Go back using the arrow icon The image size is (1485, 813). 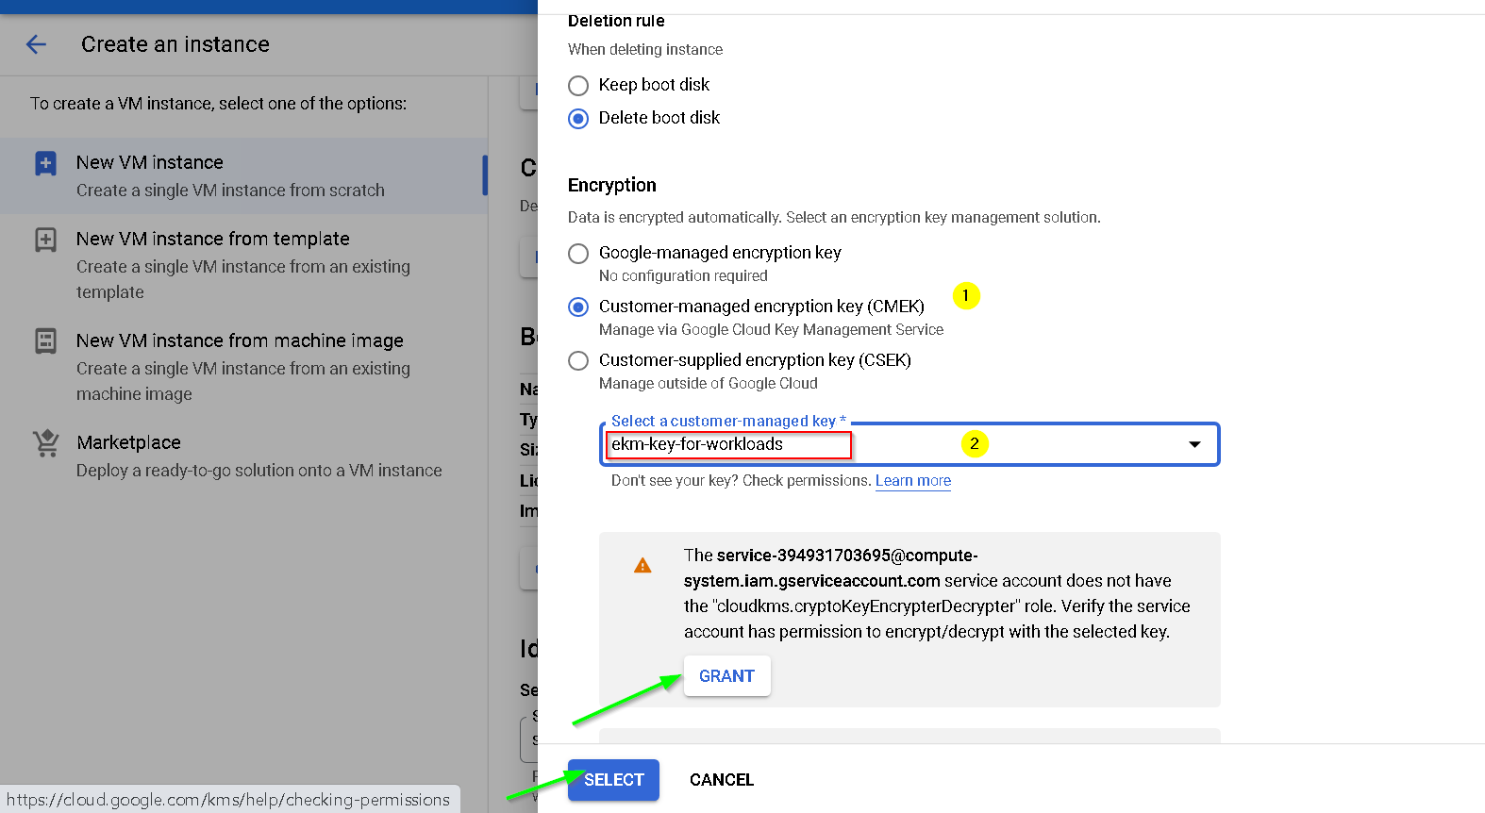coord(36,44)
